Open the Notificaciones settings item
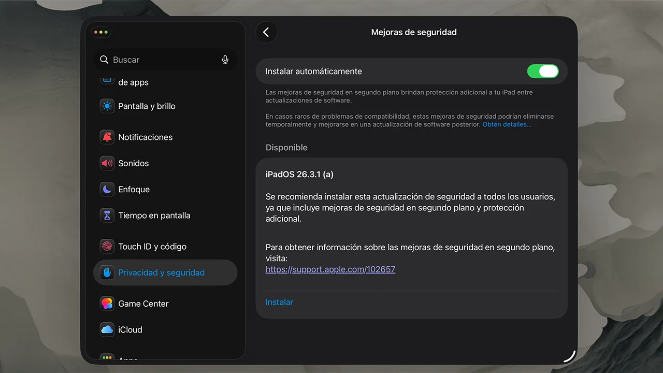This screenshot has width=663, height=373. pyautogui.click(x=145, y=137)
